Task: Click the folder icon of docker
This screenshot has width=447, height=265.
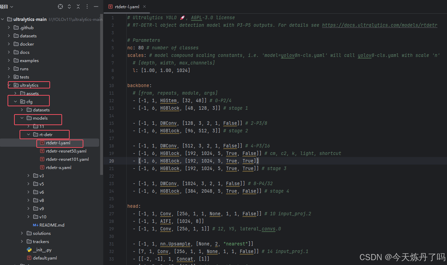Action: pyautogui.click(x=16, y=44)
